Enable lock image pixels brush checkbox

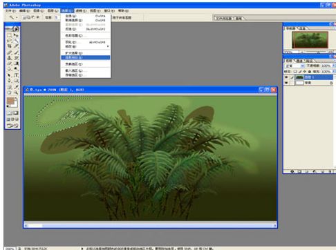coord(300,72)
